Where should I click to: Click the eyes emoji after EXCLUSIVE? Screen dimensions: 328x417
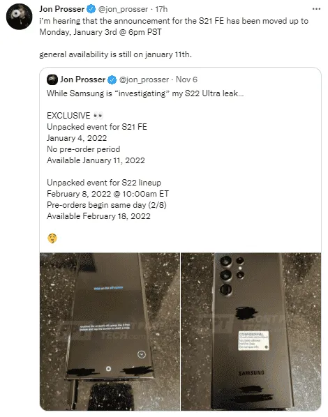98,116
